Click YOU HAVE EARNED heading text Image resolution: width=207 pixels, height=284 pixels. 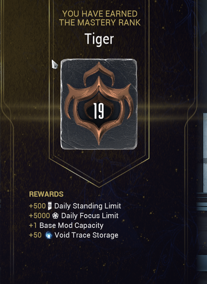click(100, 14)
